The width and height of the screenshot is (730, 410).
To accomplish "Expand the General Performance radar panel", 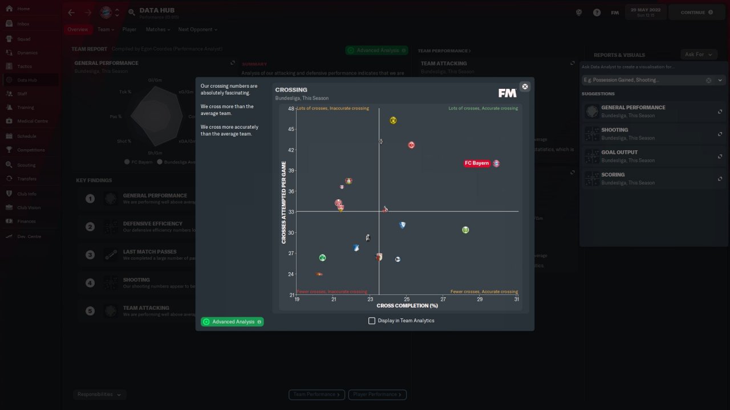I will pyautogui.click(x=232, y=63).
